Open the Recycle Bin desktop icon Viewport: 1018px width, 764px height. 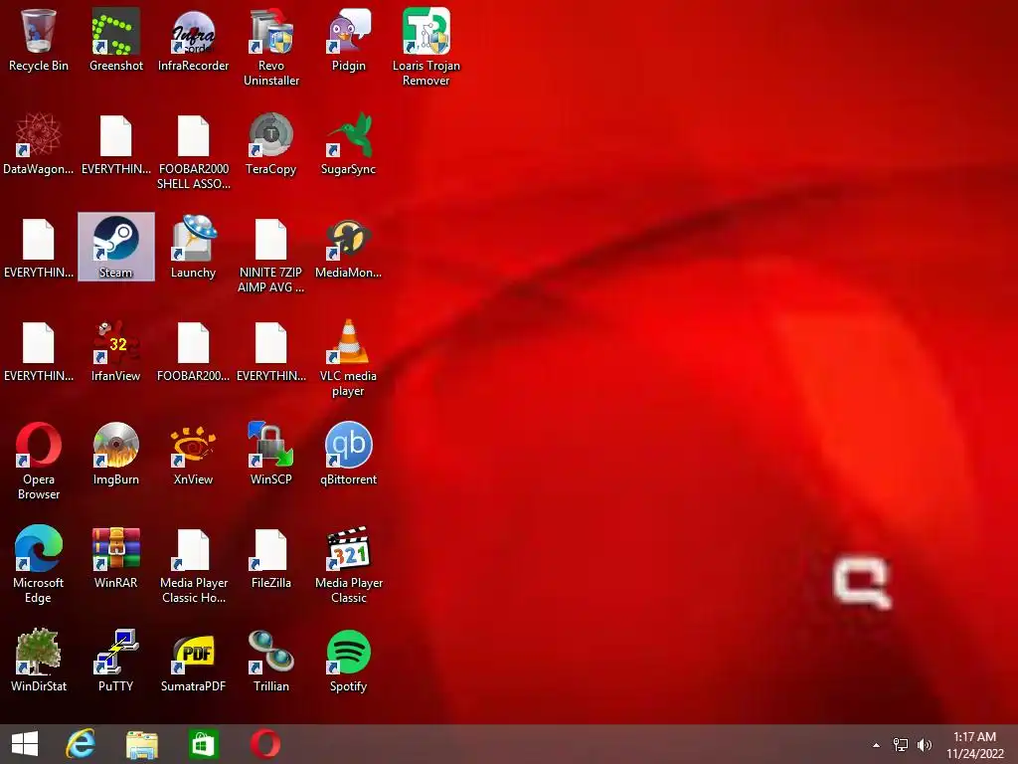(39, 40)
